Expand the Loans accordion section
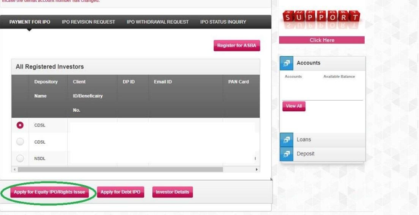 322,140
